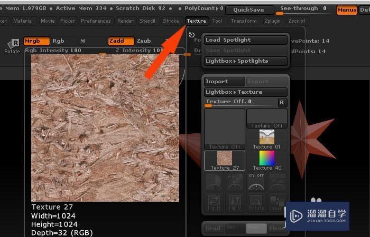The height and width of the screenshot is (237, 370).
Task: Click the 'Active Mem 334' status text
Action: pos(81,8)
